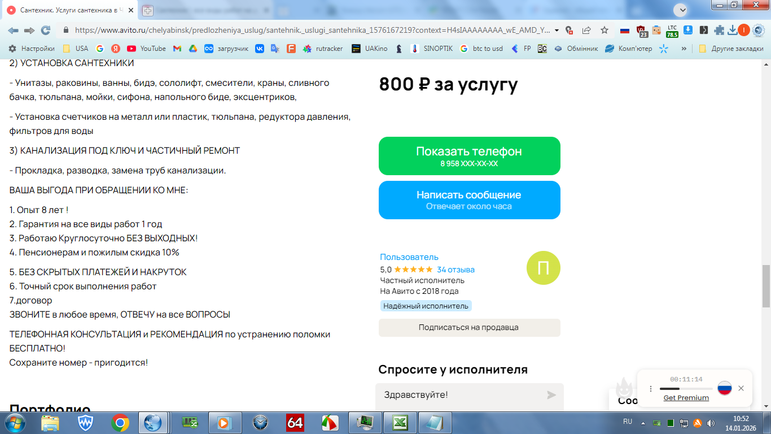771x434 pixels.
Task: Open the btc to usd bookmark
Action: pos(481,49)
